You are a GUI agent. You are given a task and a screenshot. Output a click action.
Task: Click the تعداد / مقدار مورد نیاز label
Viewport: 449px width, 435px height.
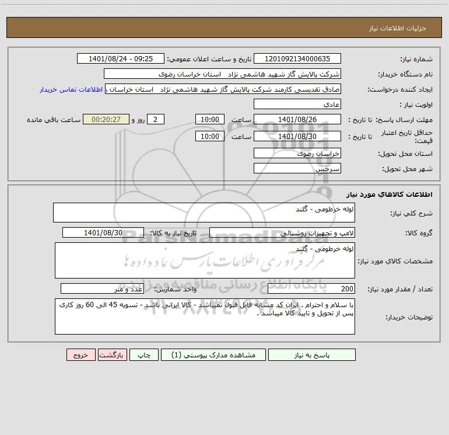[x=400, y=289]
